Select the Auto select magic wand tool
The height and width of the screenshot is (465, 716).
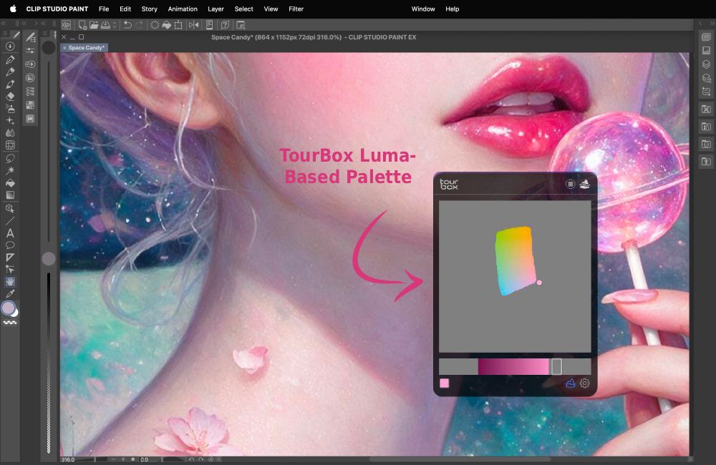pos(10,170)
